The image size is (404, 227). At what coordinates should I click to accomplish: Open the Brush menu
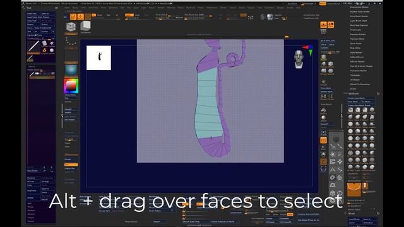[75, 8]
